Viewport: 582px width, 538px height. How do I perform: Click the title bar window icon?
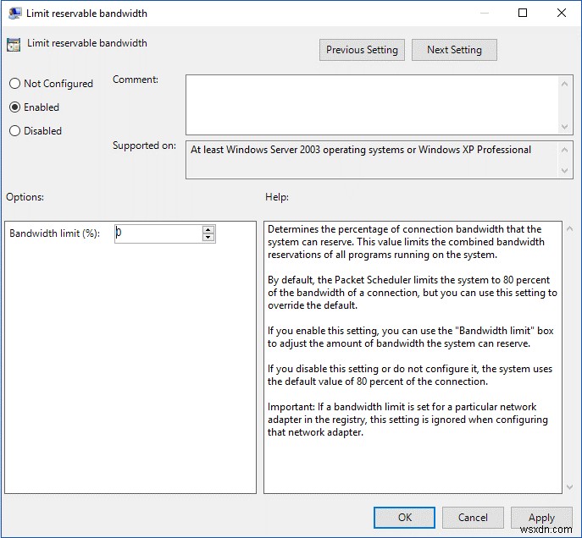click(14, 14)
